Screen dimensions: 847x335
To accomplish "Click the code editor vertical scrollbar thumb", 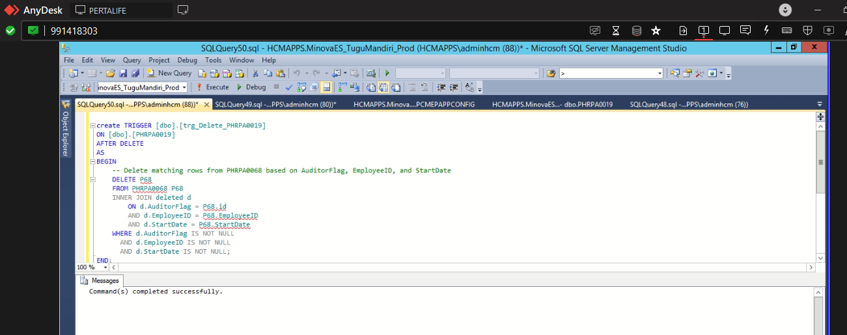I will click(x=820, y=161).
